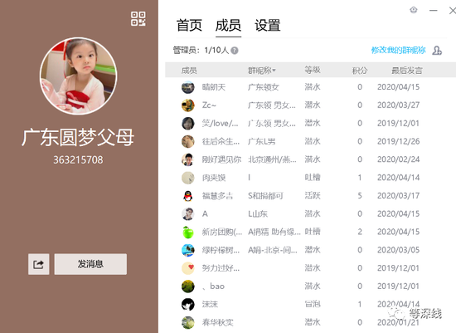Click the 发消息 button
Image resolution: width=456 pixels, height=333 pixels.
tap(90, 264)
